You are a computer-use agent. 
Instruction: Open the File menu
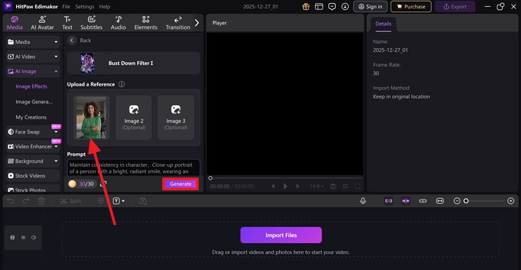66,7
